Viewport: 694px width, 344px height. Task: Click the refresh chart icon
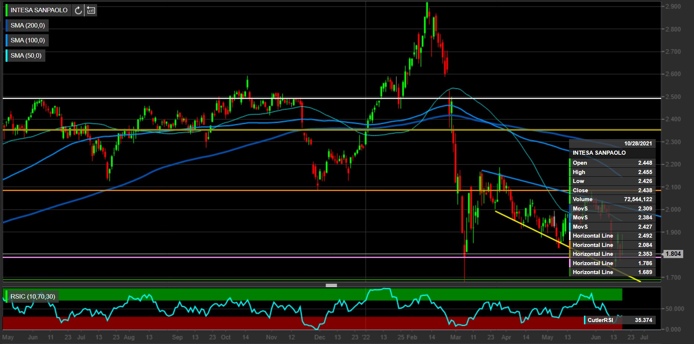(78, 10)
